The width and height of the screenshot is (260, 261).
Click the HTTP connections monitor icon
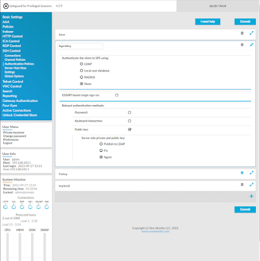click(x=5, y=207)
